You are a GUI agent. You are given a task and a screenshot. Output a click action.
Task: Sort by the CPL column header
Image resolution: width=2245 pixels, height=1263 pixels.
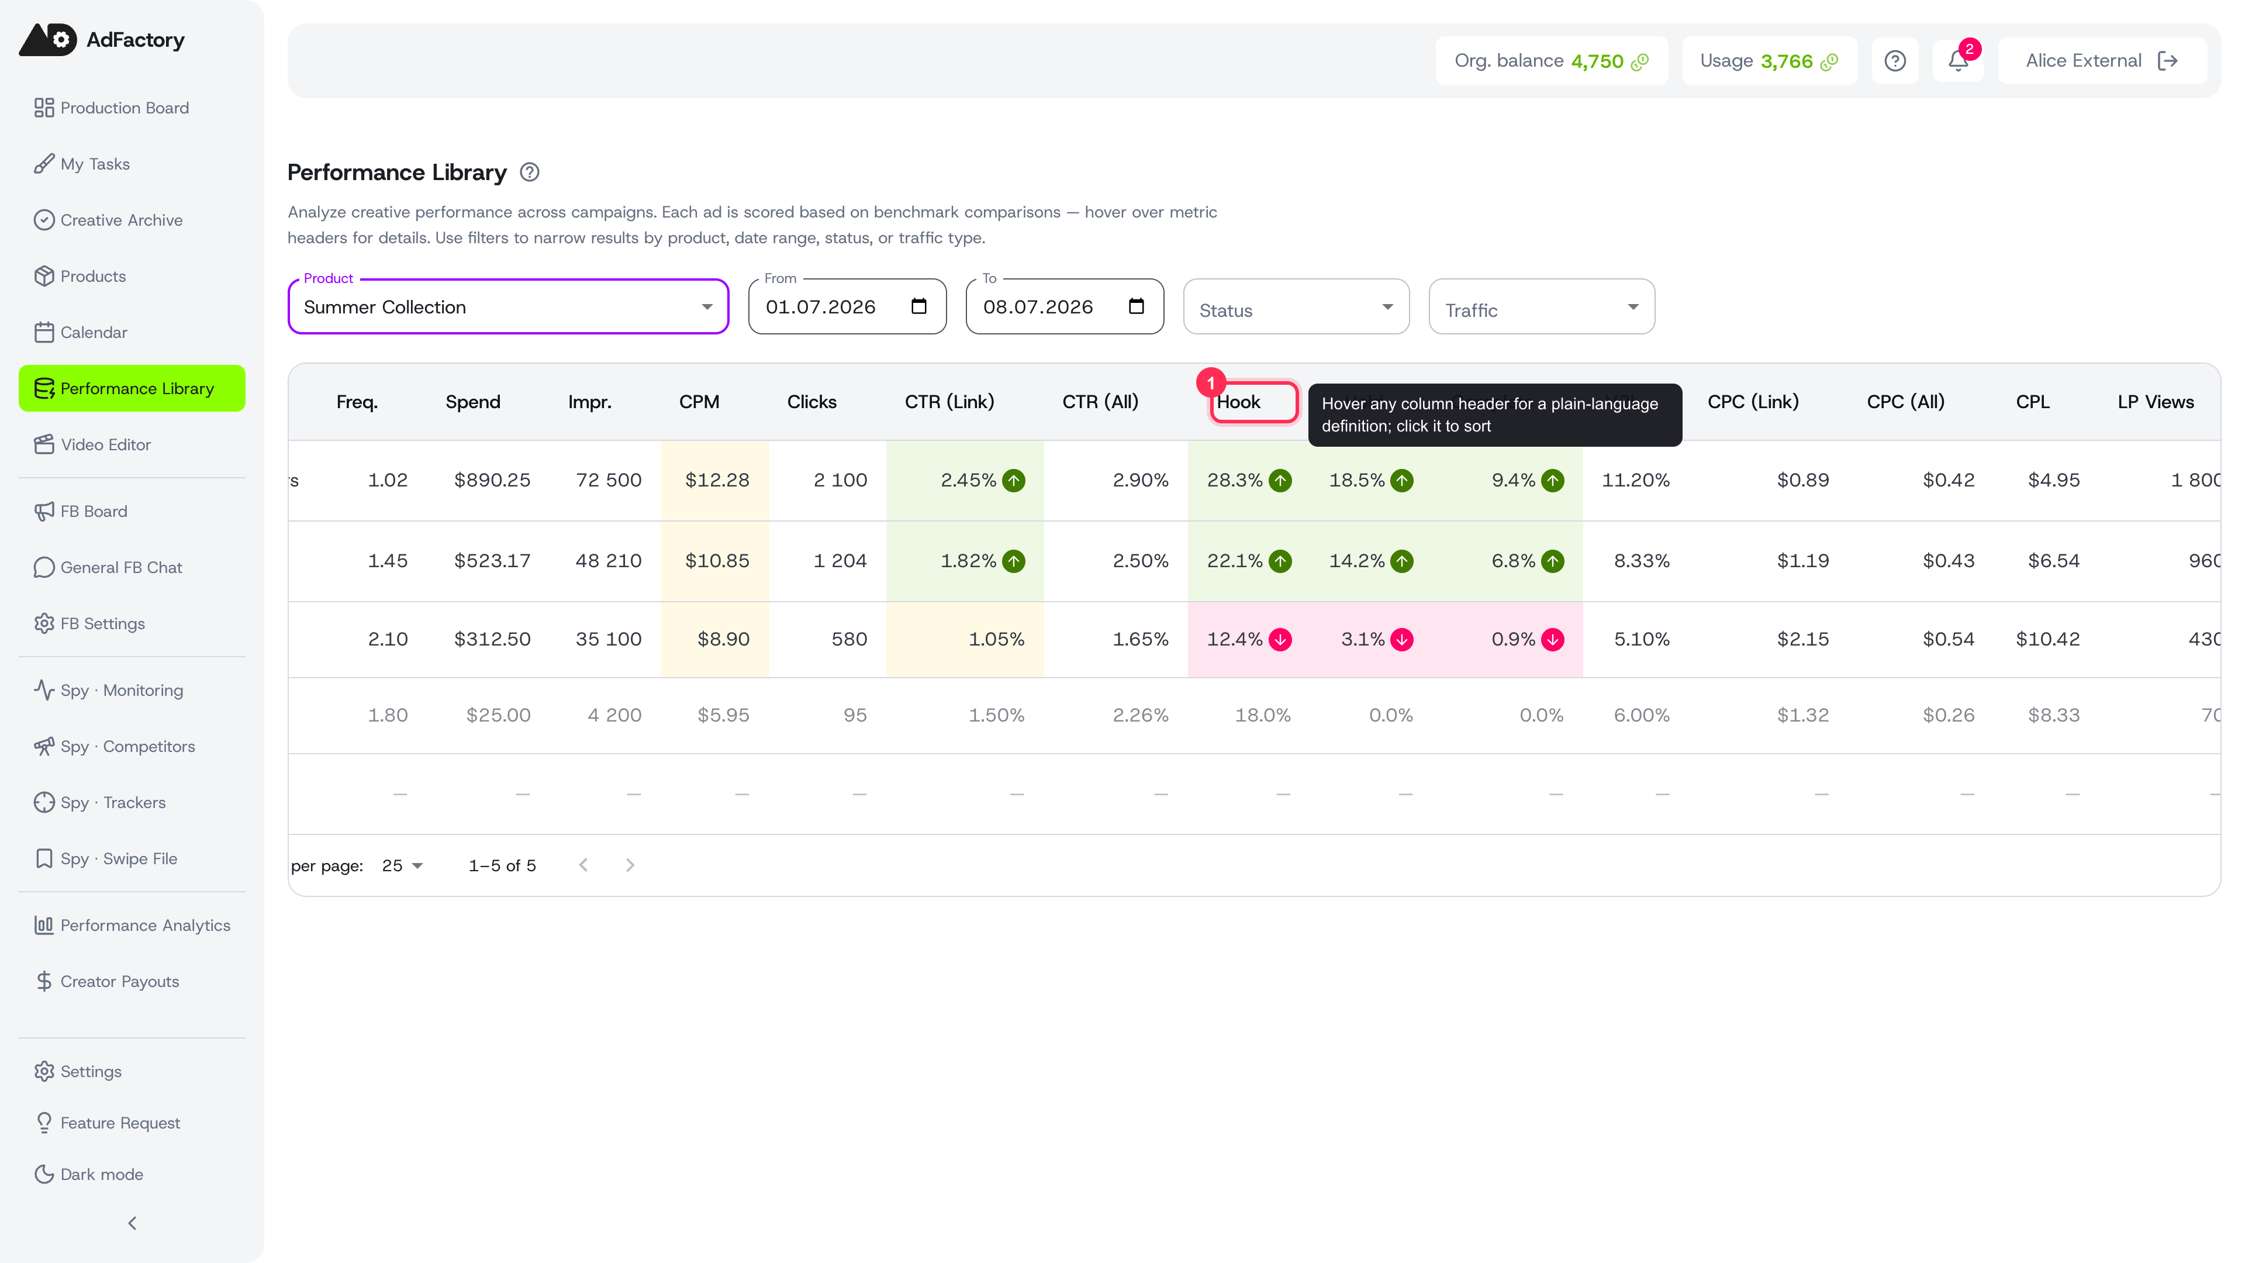pyautogui.click(x=2032, y=402)
